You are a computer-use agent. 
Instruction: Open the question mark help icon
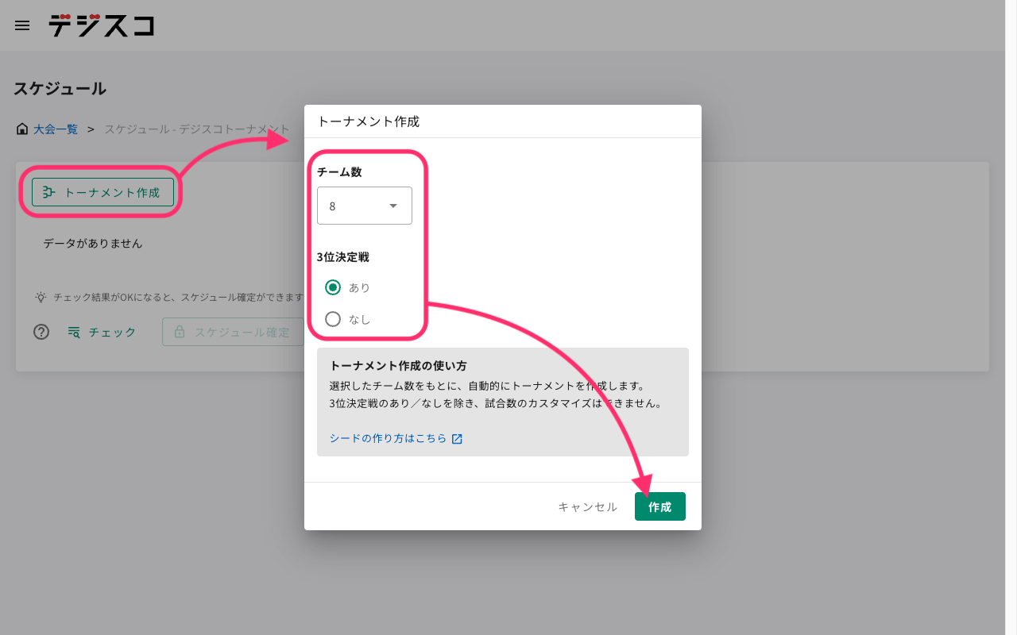click(x=41, y=332)
